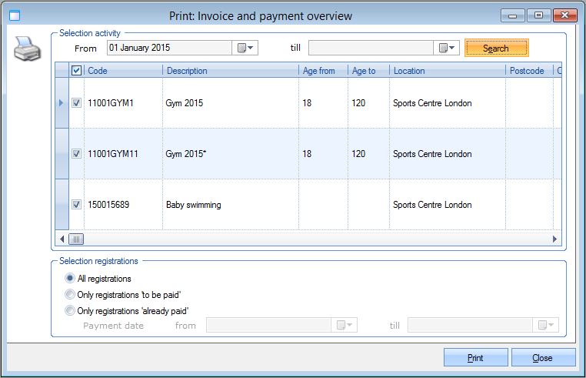586x378 pixels.
Task: Select the All registrations option
Action: pos(71,279)
